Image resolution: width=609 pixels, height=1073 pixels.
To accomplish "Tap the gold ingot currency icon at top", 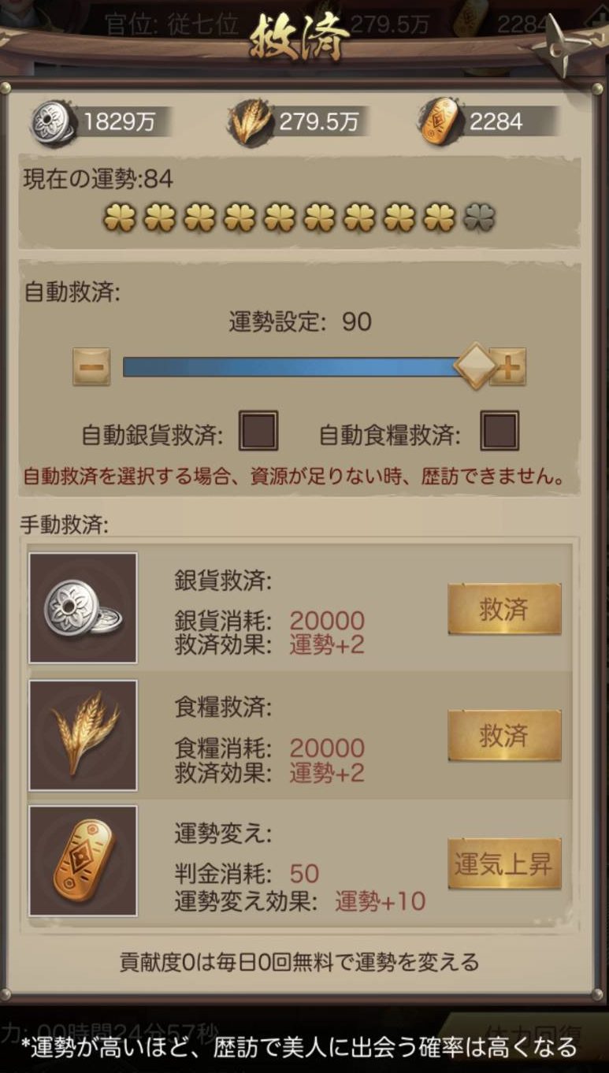I will pos(440,122).
